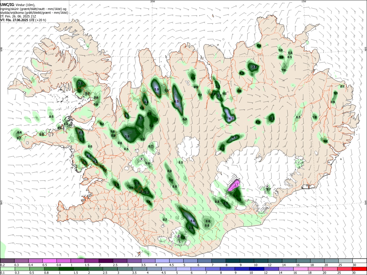Click the "15W" longitude label
This screenshot has width=367, height=275.
(304, 1)
